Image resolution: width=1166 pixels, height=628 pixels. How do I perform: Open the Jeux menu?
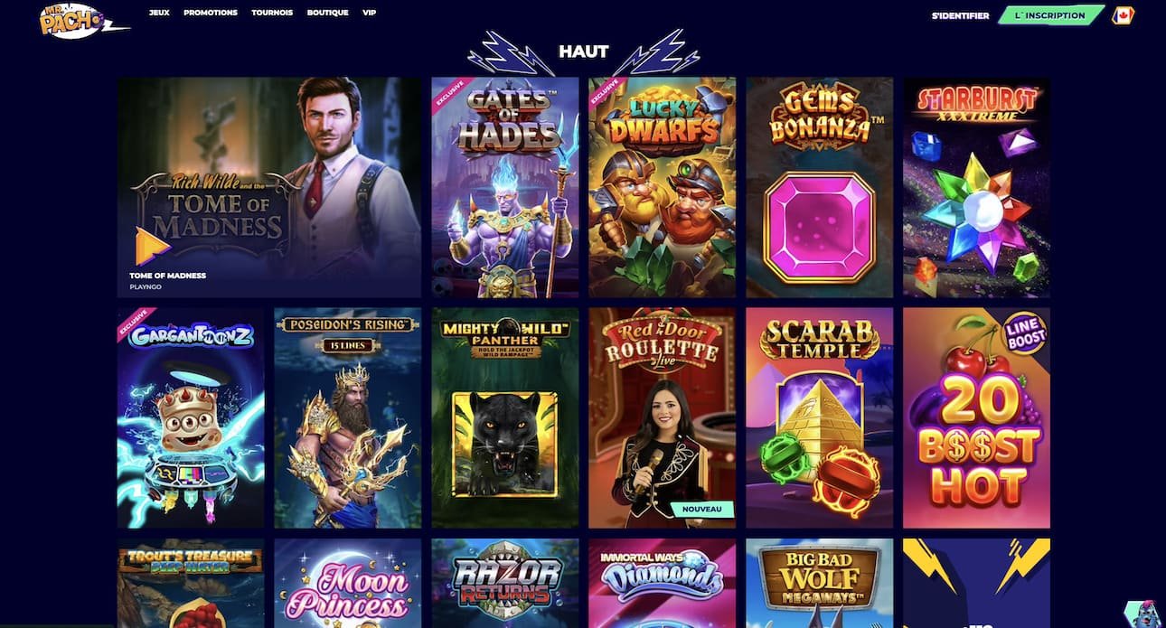click(159, 13)
